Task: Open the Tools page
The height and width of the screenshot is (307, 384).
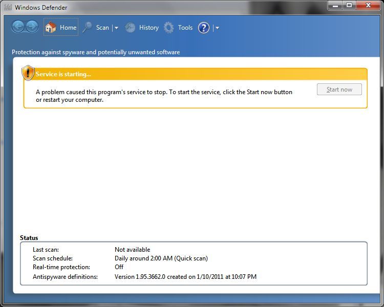Action: 185,28
